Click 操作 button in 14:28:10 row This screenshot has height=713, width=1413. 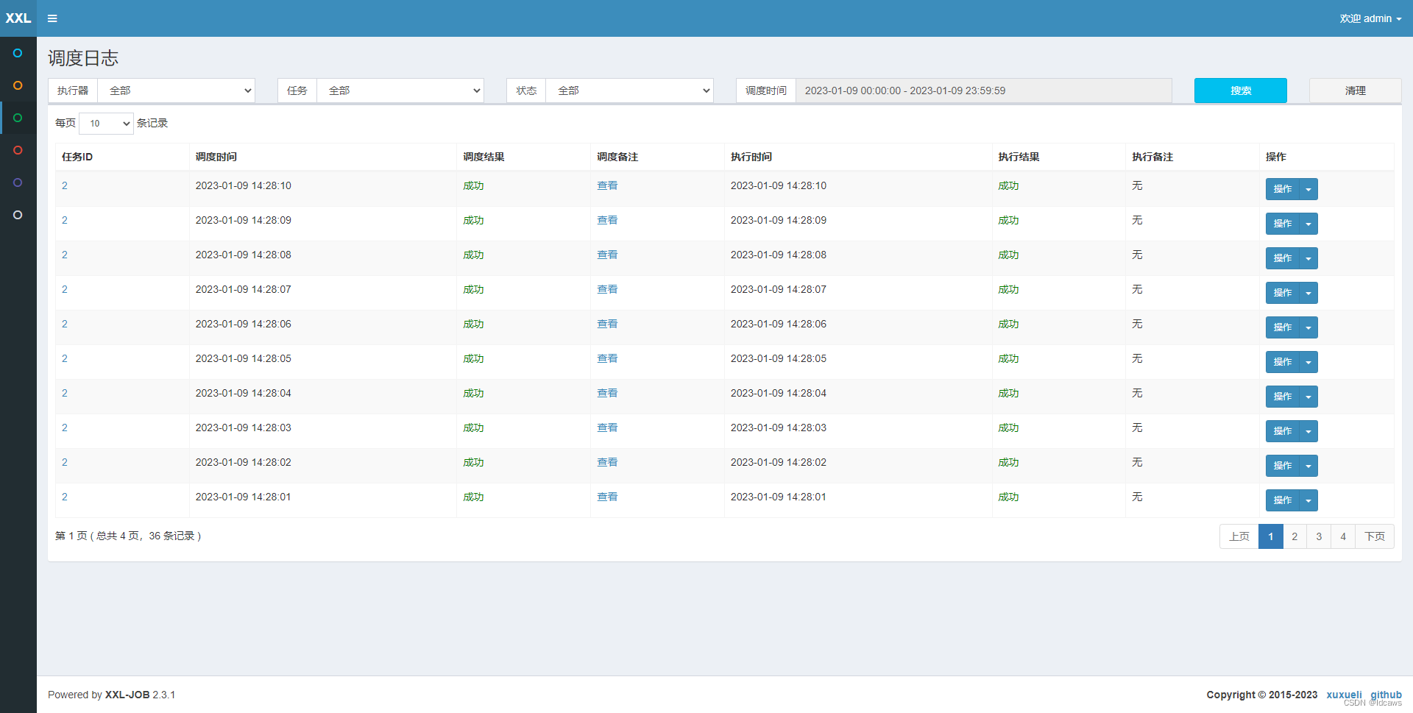point(1283,189)
